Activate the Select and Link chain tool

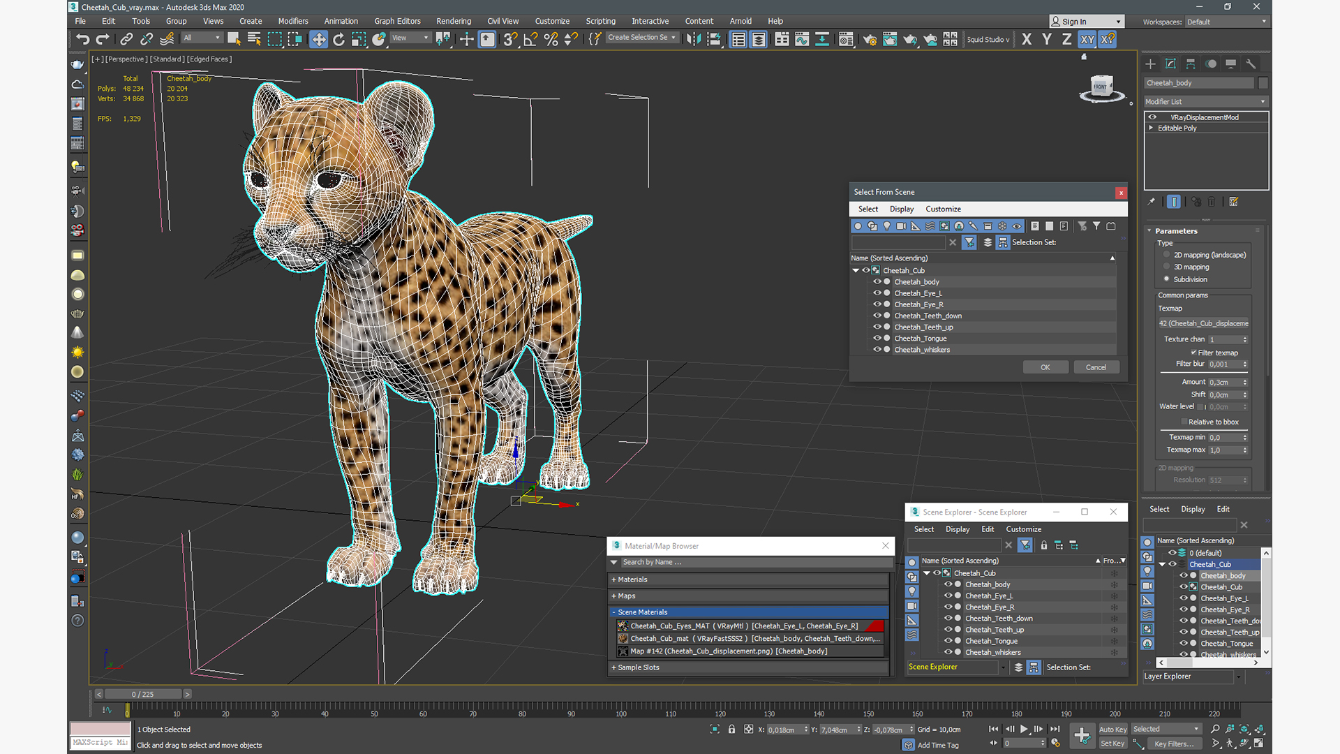tap(126, 40)
